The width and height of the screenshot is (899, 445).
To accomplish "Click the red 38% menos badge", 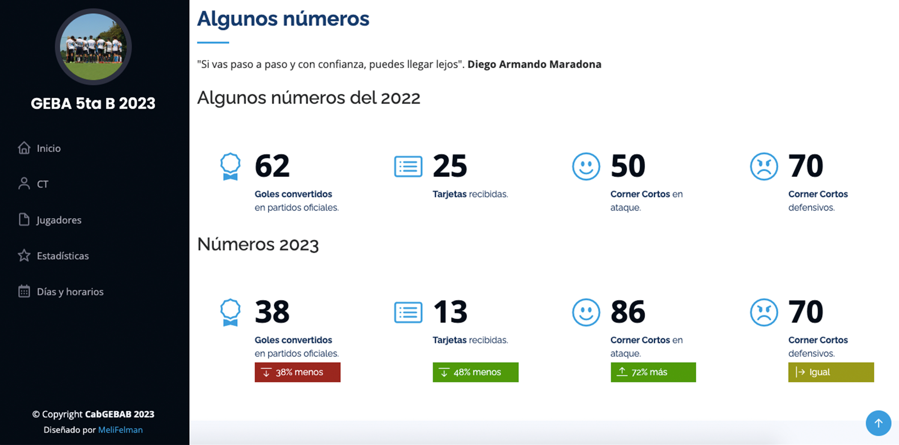I will coord(297,372).
